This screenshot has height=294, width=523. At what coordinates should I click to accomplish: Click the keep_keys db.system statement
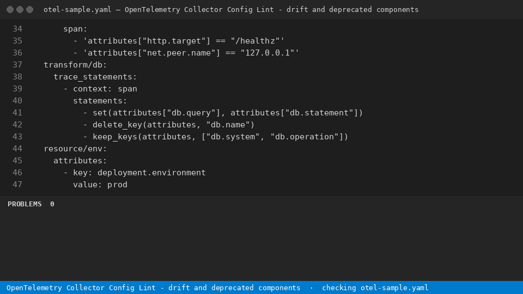[x=216, y=137]
